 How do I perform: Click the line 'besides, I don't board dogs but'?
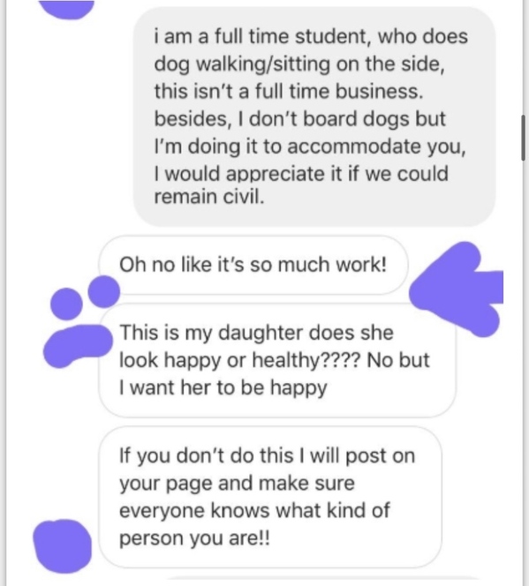click(300, 119)
